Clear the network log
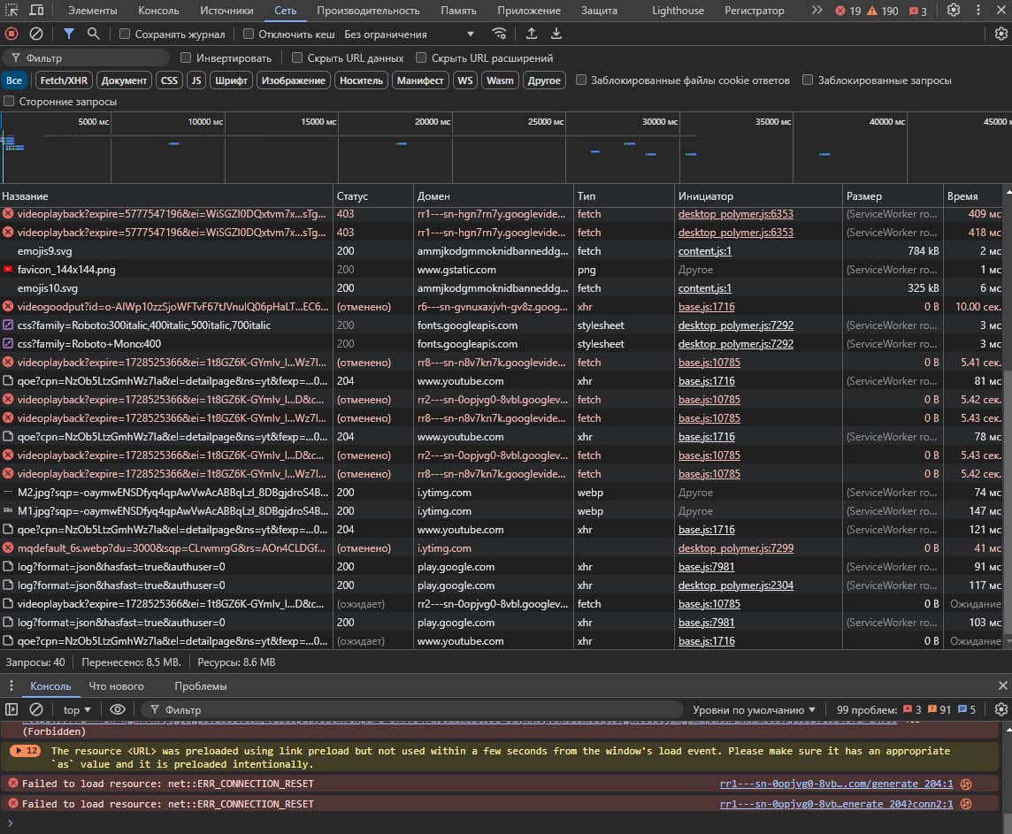Image resolution: width=1012 pixels, height=834 pixels. (36, 34)
